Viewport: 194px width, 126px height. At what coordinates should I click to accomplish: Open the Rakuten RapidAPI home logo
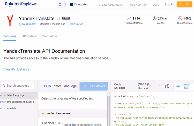tap(21, 4)
